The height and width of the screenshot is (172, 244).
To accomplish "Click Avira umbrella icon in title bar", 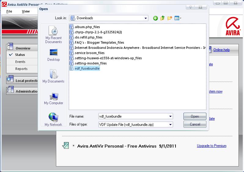I will coord(4,4).
